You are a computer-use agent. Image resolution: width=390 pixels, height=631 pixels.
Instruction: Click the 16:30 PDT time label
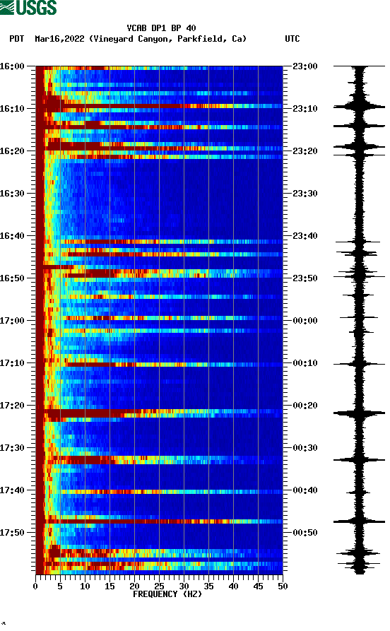pyautogui.click(x=12, y=193)
